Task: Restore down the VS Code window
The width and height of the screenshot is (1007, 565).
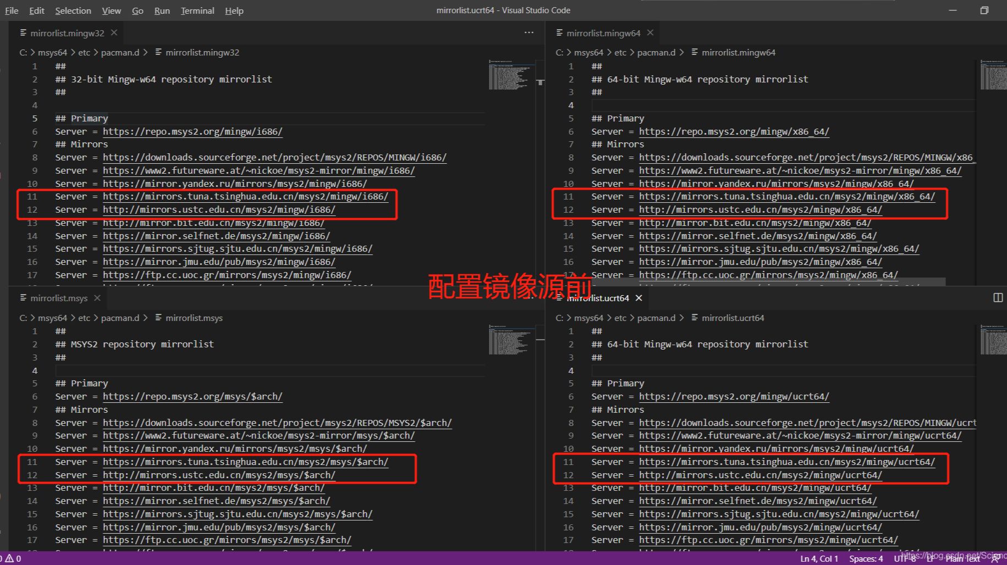Action: 984,10
